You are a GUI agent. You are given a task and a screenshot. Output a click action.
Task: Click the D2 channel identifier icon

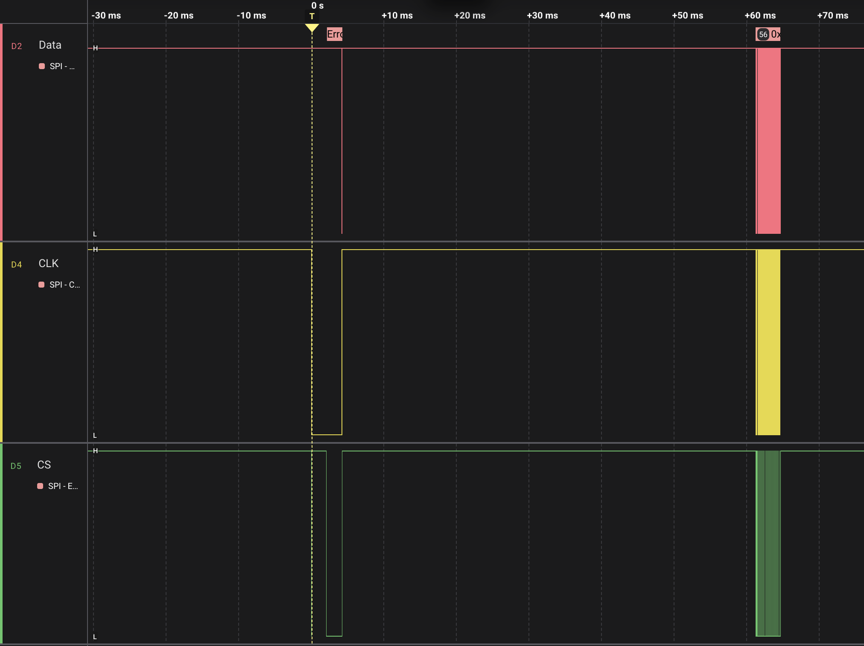pyautogui.click(x=17, y=46)
